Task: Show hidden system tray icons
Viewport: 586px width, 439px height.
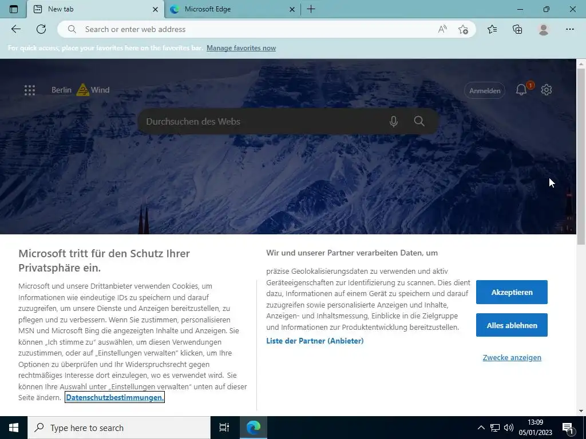Action: 481,428
